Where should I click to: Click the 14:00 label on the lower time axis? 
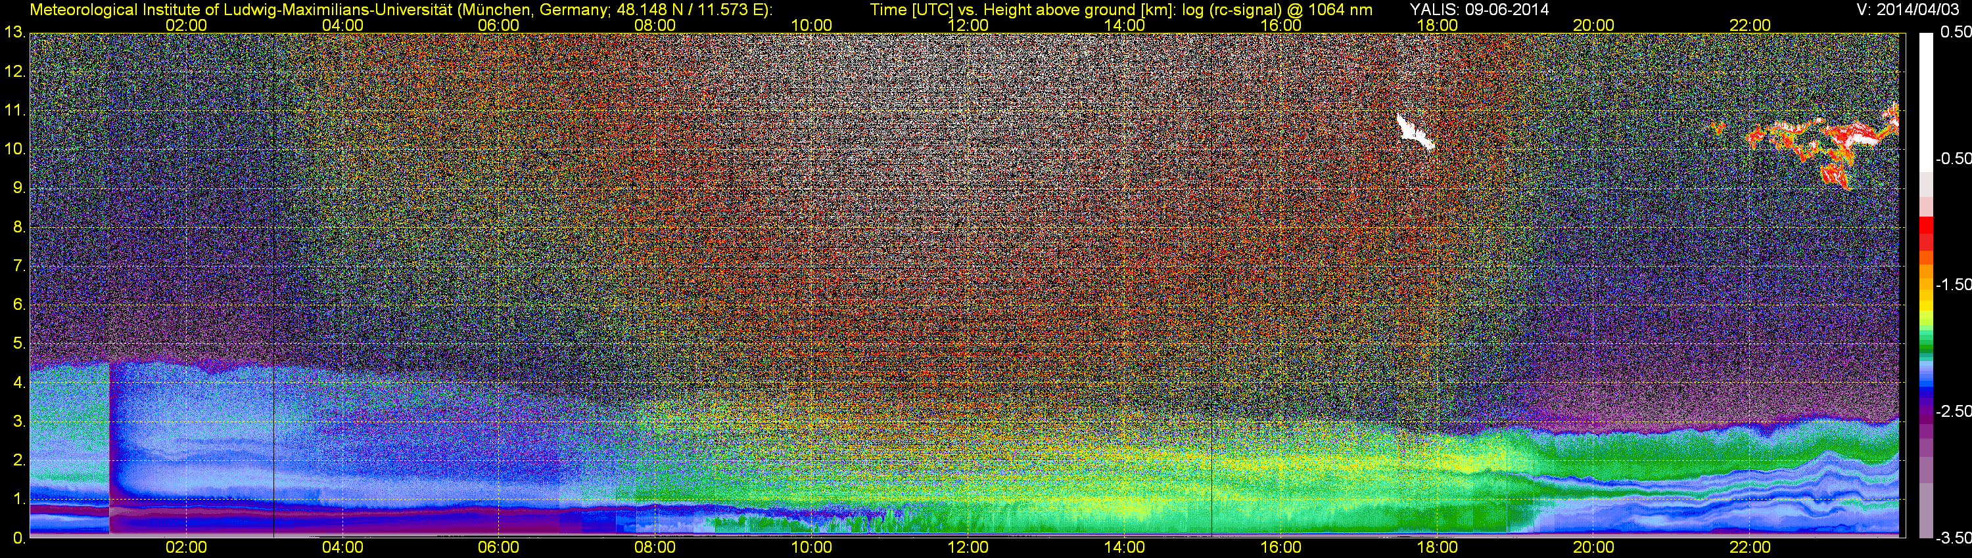pos(1125,547)
